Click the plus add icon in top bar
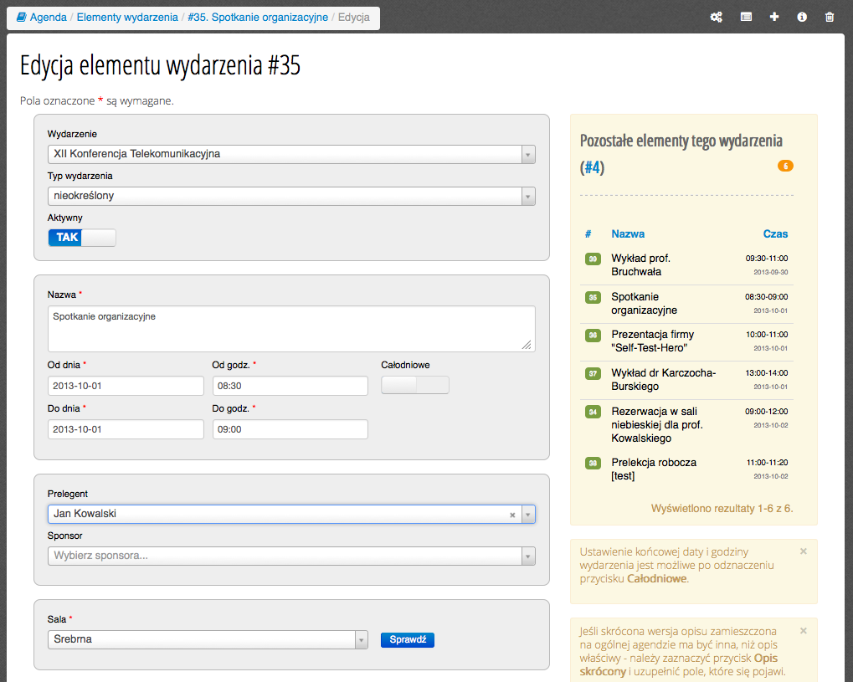The height and width of the screenshot is (682, 853). (774, 17)
